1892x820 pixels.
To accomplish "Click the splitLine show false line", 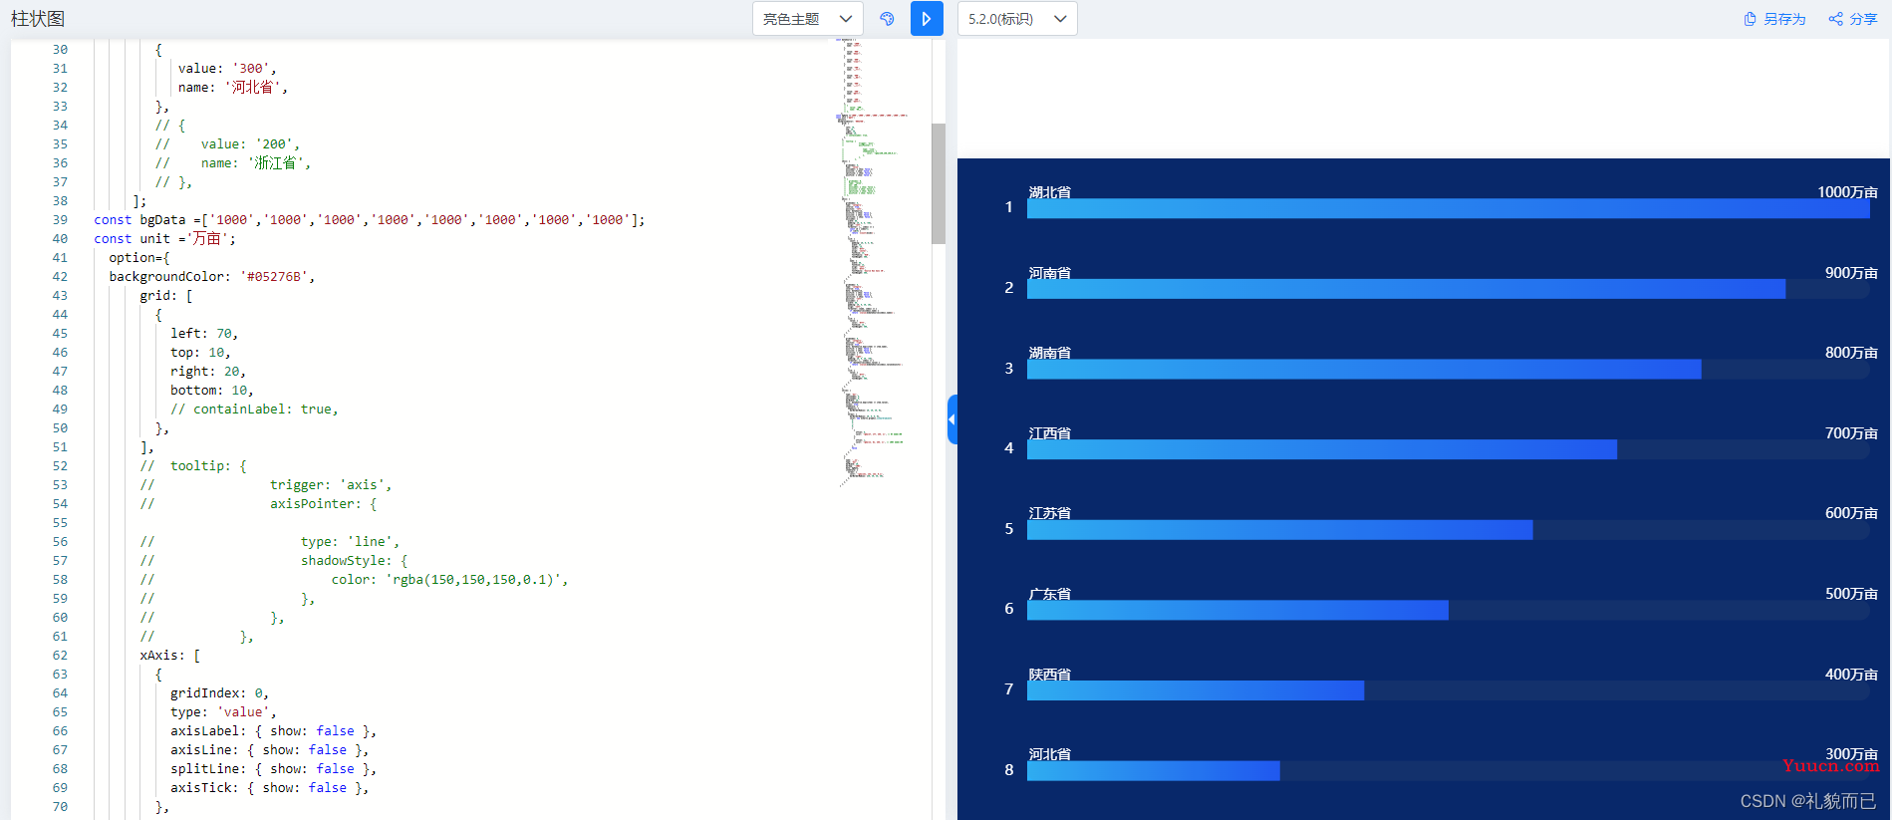I will pyautogui.click(x=274, y=769).
